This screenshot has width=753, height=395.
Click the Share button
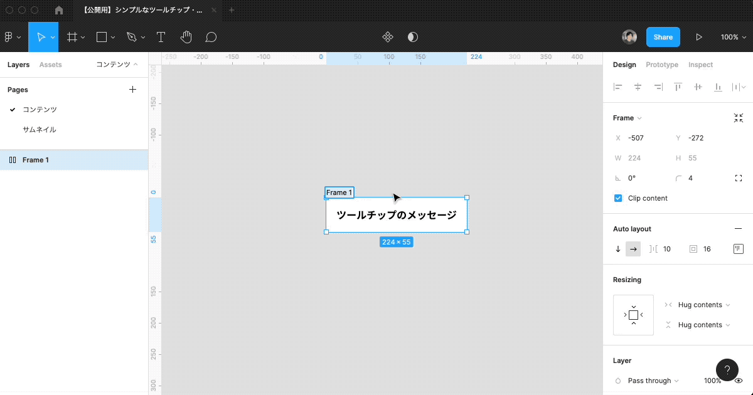[663, 36]
